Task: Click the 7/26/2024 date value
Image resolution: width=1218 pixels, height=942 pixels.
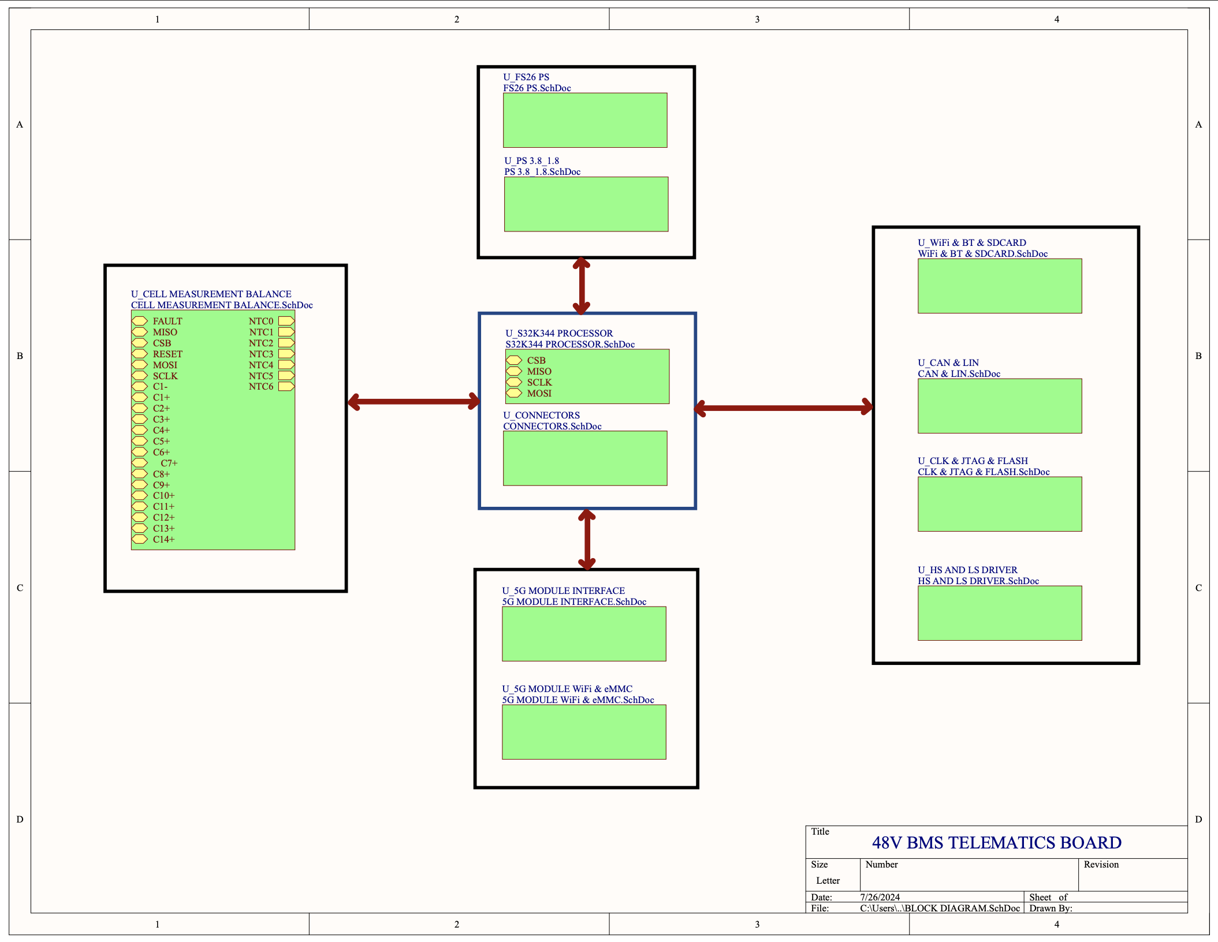Action: (x=880, y=897)
